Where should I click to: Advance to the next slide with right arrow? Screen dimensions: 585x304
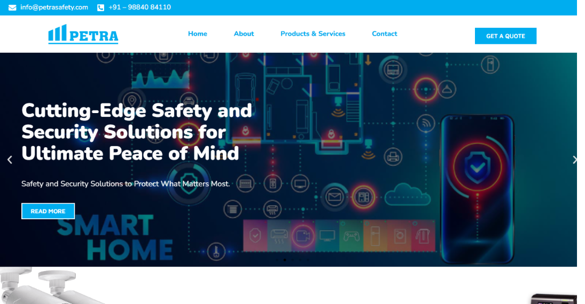574,159
